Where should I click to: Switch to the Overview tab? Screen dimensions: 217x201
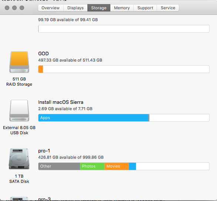click(51, 8)
